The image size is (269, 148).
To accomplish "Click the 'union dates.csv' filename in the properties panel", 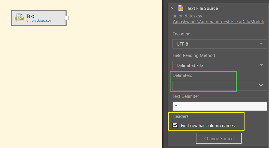I will click(x=187, y=16).
